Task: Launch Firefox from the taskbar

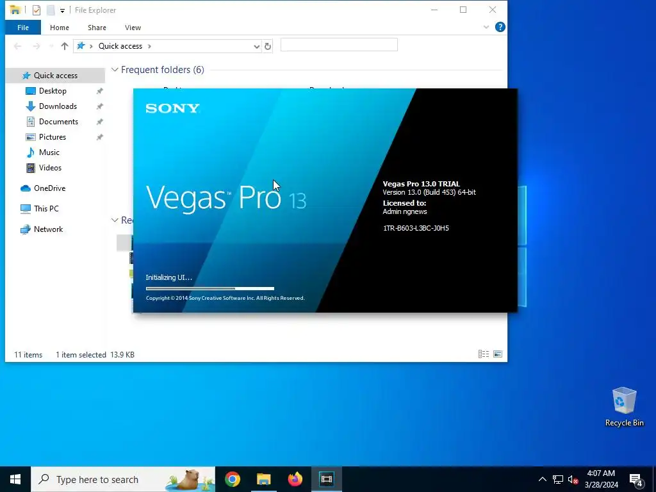Action: pos(295,479)
